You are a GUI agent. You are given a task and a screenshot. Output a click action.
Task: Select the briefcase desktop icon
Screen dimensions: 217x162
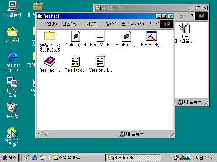pos(38,6)
